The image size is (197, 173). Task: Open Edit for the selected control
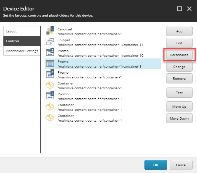click(x=179, y=43)
